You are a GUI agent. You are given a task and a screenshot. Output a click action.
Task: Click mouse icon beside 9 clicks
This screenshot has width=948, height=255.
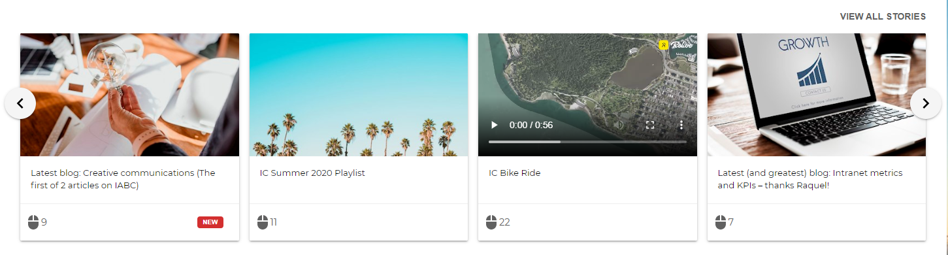pos(33,222)
